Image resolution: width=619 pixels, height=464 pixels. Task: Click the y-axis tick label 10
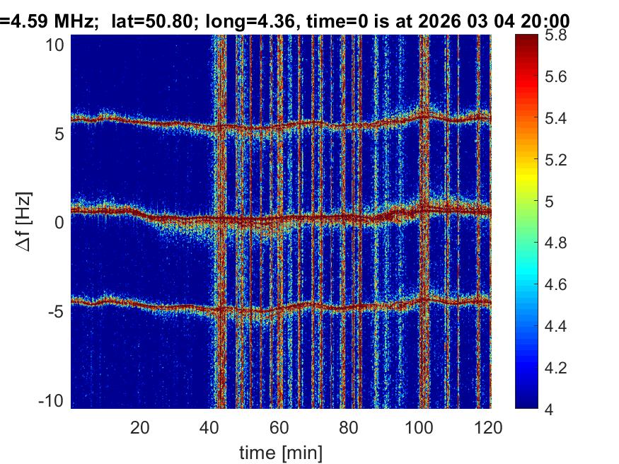click(x=57, y=45)
